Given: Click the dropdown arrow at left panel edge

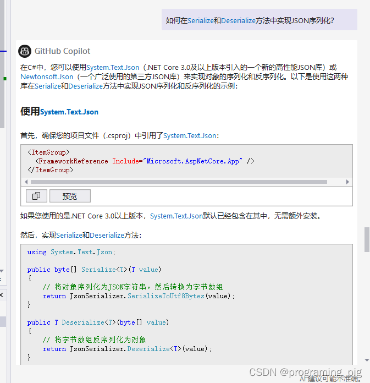Looking at the screenshot, I should click(2, 271).
